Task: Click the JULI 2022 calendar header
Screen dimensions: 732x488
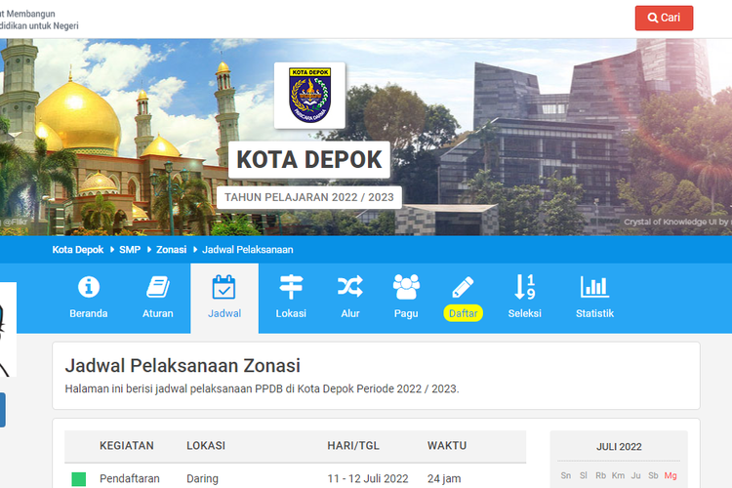Action: click(619, 446)
